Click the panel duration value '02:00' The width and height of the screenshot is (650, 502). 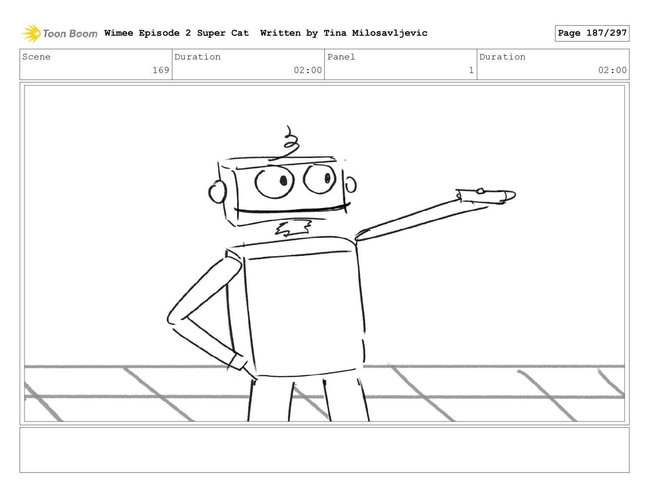612,70
